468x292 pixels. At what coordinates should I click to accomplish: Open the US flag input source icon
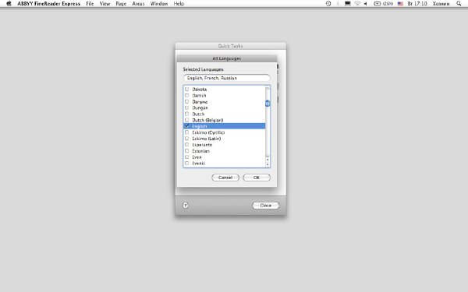(400, 4)
